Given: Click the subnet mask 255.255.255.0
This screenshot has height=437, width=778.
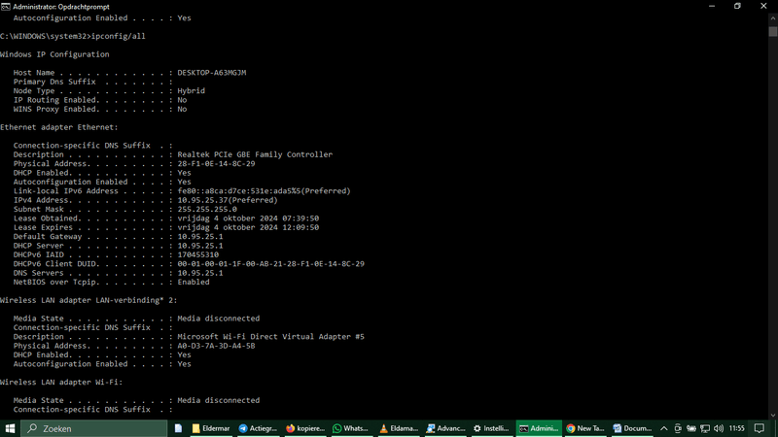Looking at the screenshot, I should coord(207,209).
